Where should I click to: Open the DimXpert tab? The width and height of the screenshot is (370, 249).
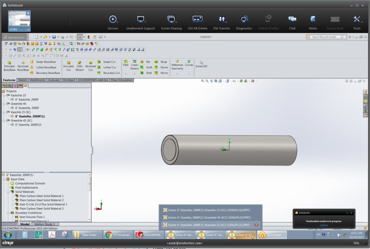69,80
